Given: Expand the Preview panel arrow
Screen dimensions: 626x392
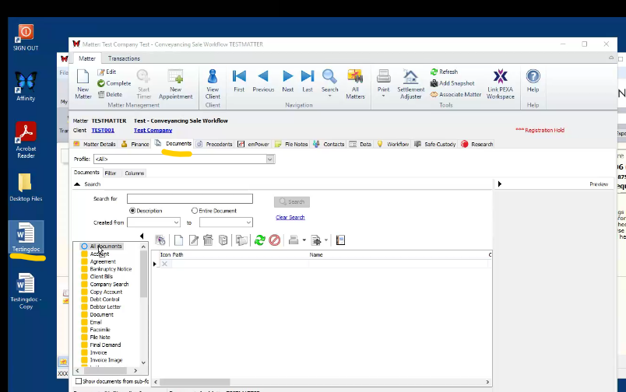Looking at the screenshot, I should [x=499, y=184].
